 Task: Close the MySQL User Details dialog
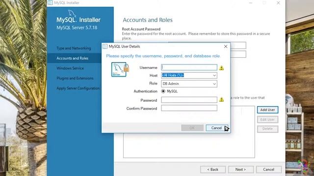tap(226, 46)
